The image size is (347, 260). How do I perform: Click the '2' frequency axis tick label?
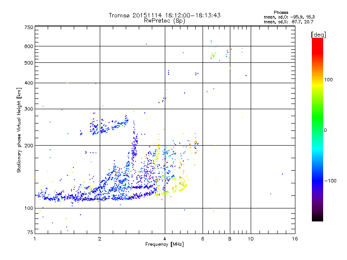click(100, 239)
